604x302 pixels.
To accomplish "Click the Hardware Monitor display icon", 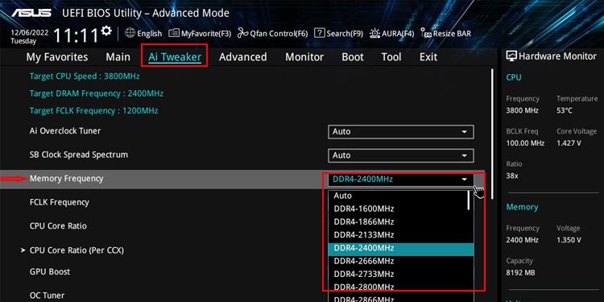I will tap(511, 56).
